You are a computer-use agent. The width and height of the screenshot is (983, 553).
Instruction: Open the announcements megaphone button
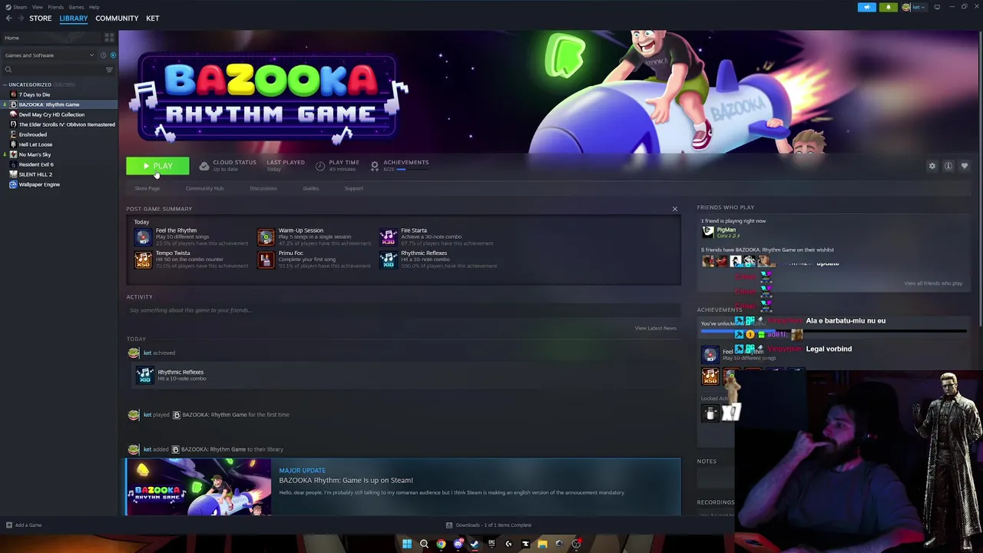(x=866, y=7)
